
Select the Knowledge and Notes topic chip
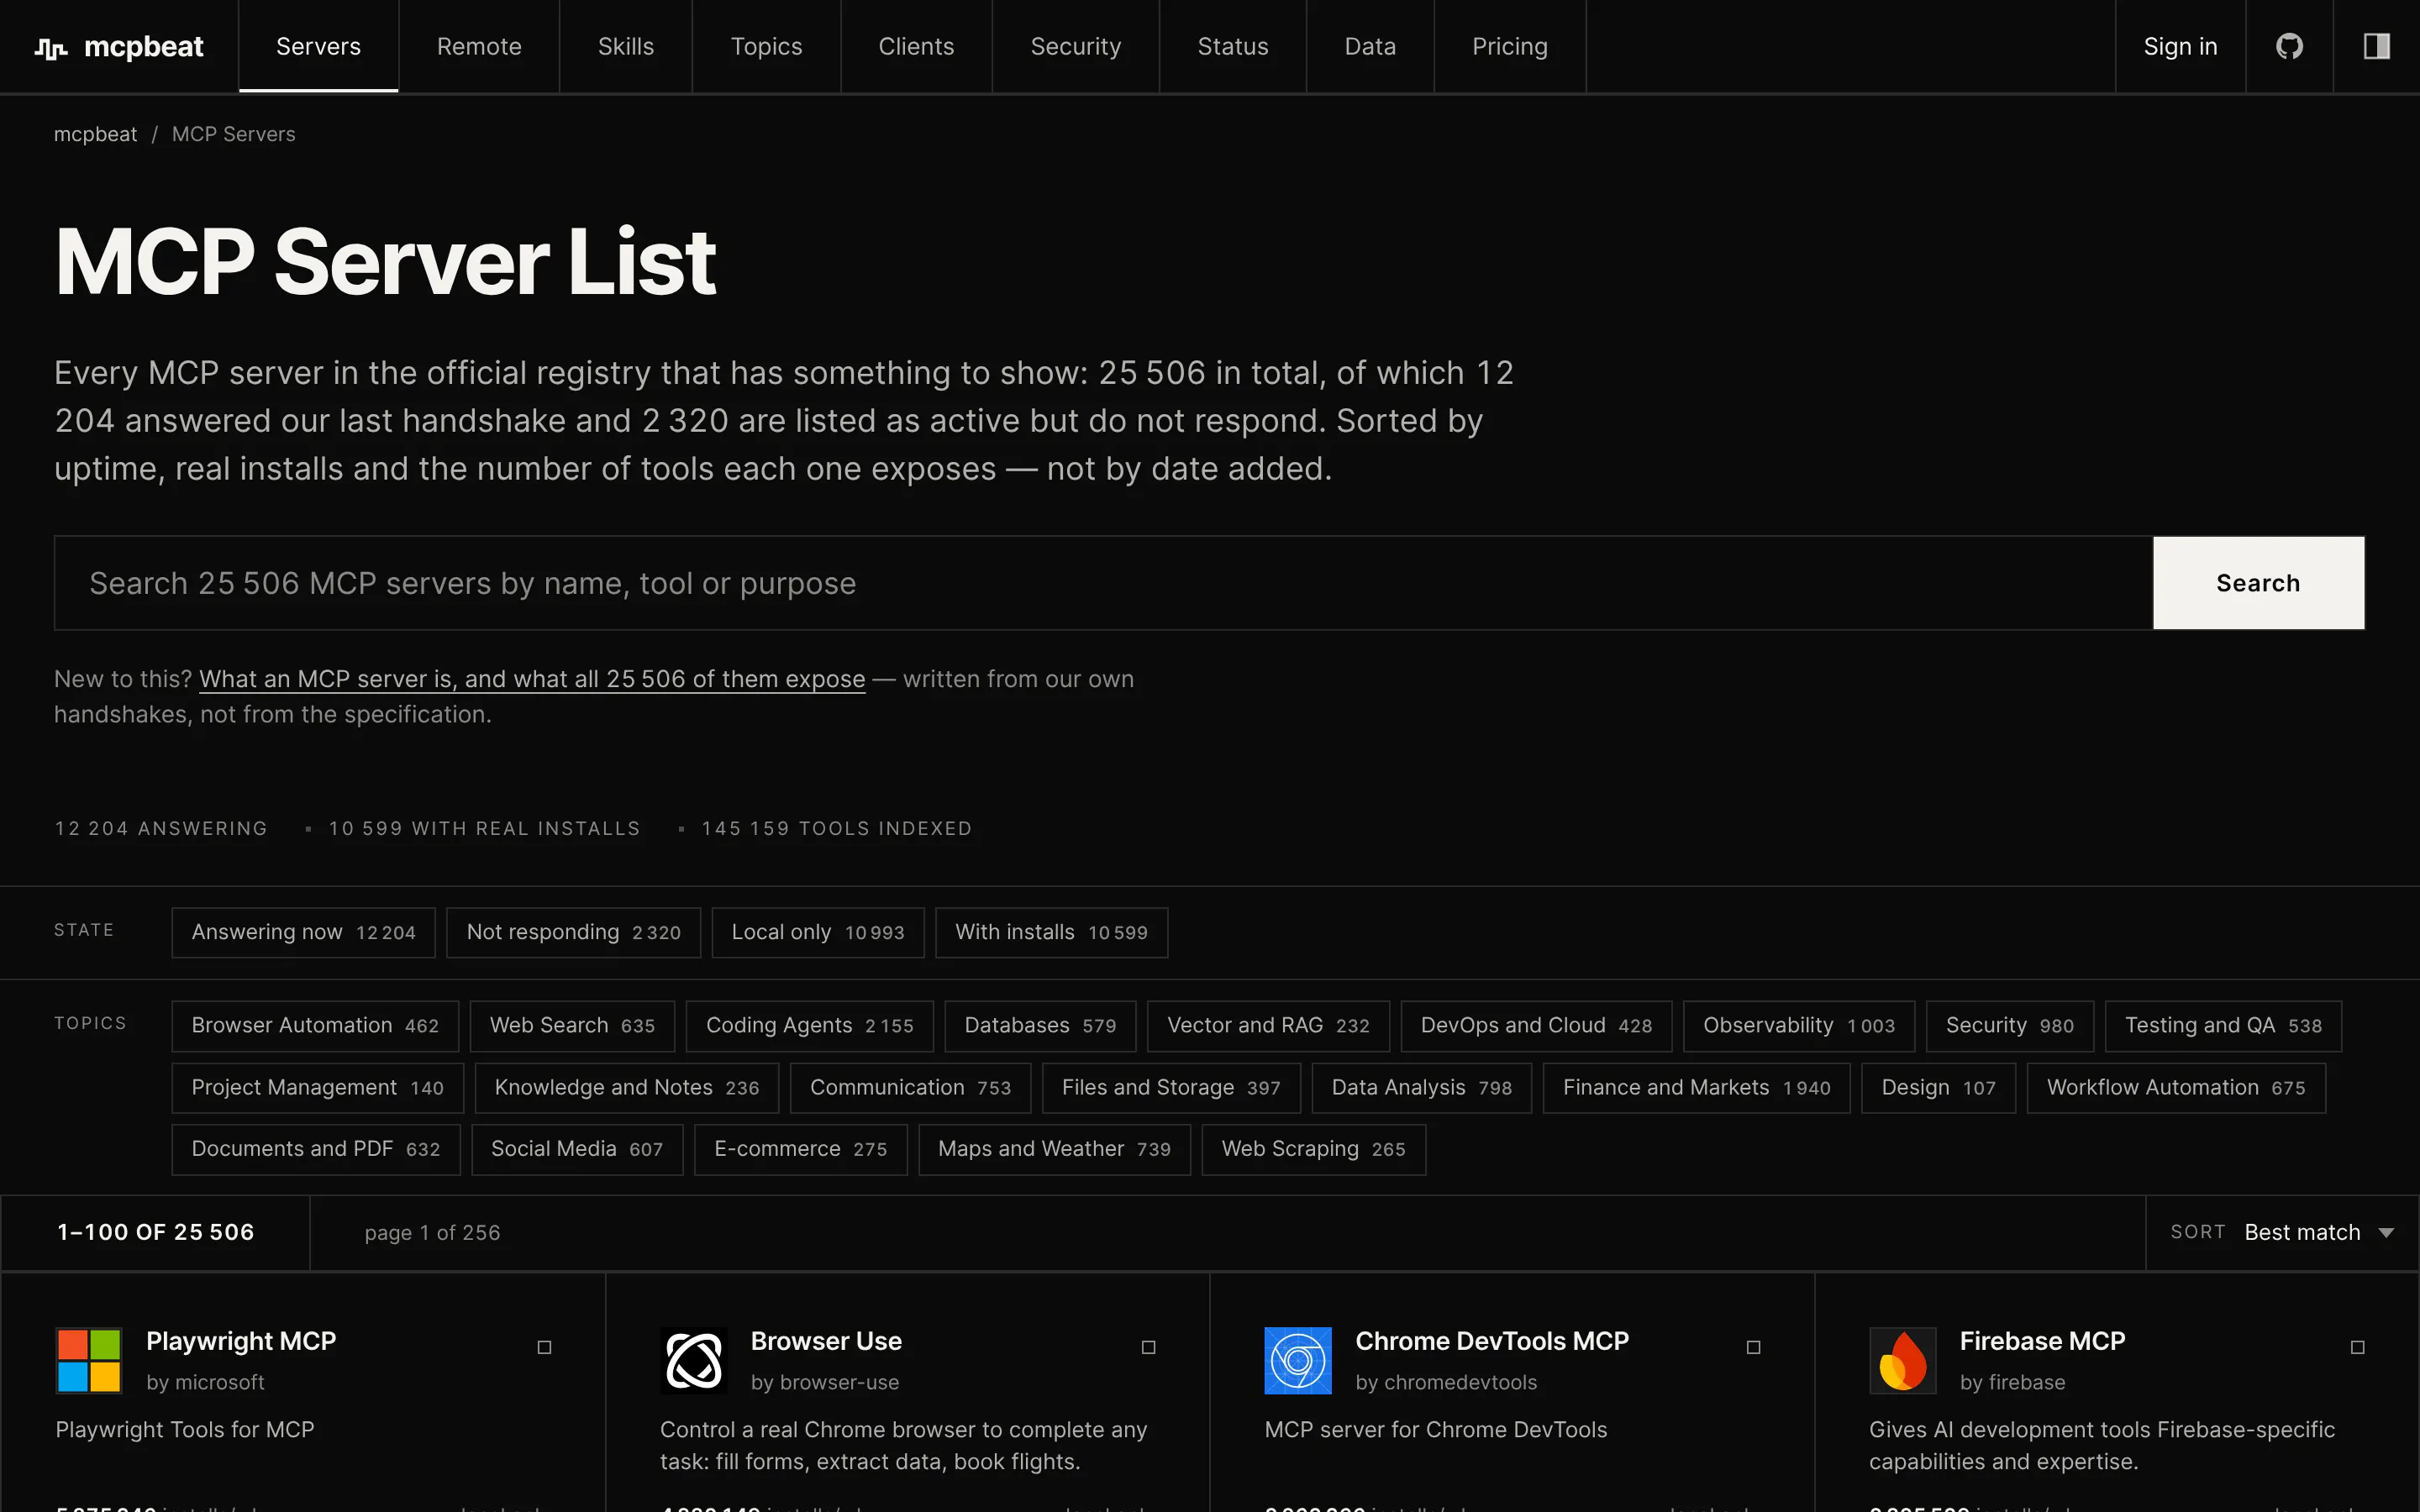click(627, 1088)
